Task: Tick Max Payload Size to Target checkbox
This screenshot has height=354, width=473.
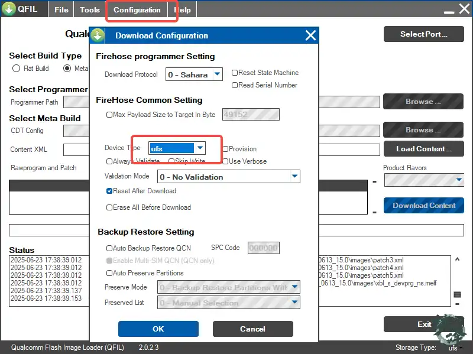Action: (109, 115)
